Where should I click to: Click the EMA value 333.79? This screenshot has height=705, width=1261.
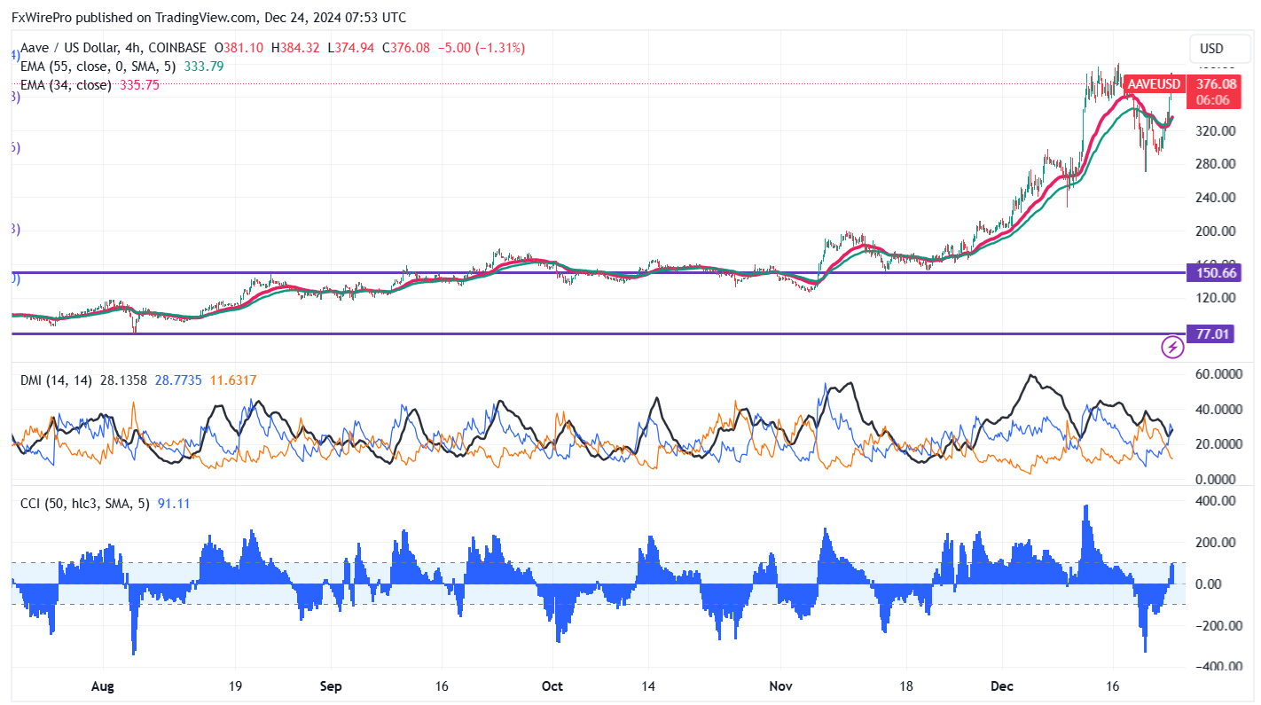click(205, 66)
